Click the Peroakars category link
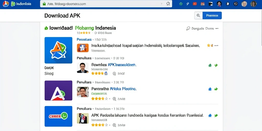This screenshot has width=262, height=131. 84,40
